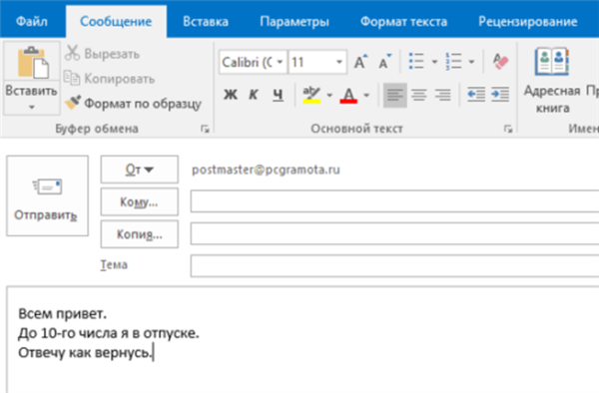The image size is (599, 393).
Task: Open the Address Book icon
Action: tap(552, 62)
